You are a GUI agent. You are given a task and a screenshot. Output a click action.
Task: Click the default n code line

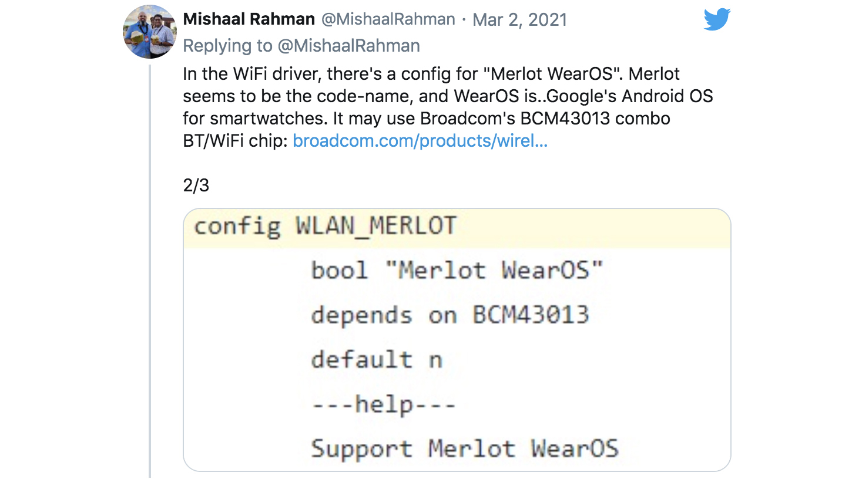[x=377, y=359]
